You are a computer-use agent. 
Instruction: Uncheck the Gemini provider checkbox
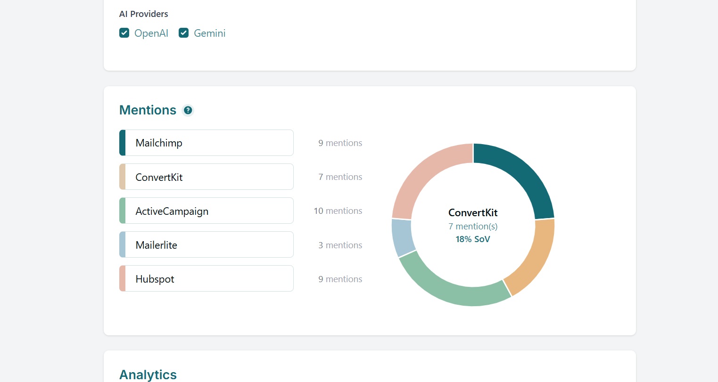pyautogui.click(x=184, y=33)
